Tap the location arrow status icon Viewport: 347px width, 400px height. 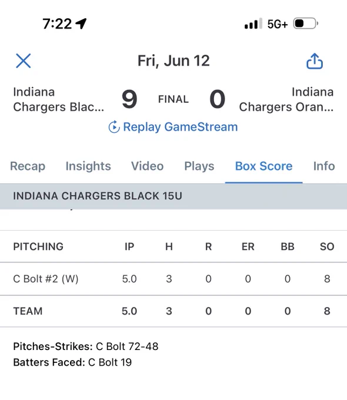pyautogui.click(x=81, y=24)
